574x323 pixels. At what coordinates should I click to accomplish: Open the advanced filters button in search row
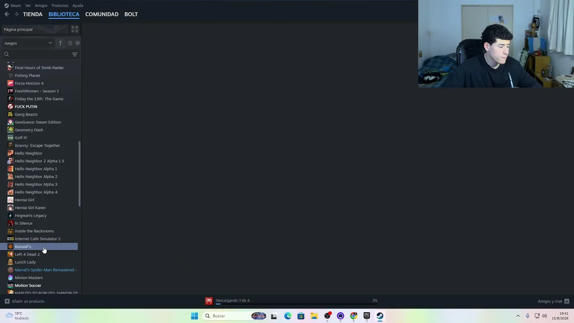coord(74,54)
